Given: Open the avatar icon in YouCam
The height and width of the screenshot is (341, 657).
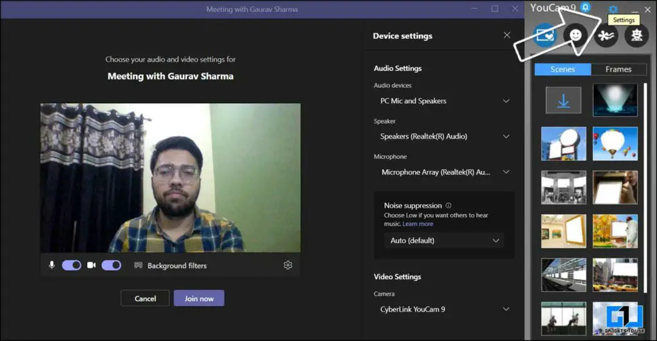Looking at the screenshot, I should [636, 35].
